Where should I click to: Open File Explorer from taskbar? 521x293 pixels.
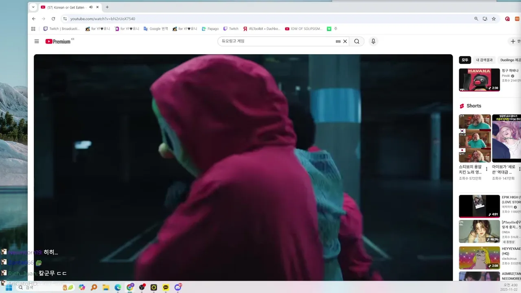[x=106, y=287]
